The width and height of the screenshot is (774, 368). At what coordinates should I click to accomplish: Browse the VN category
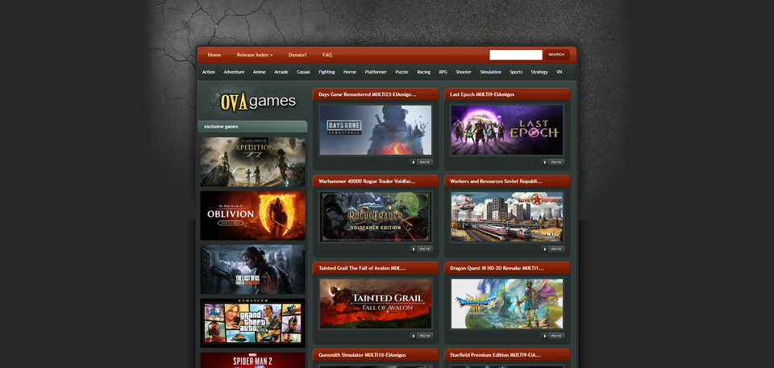click(x=560, y=72)
